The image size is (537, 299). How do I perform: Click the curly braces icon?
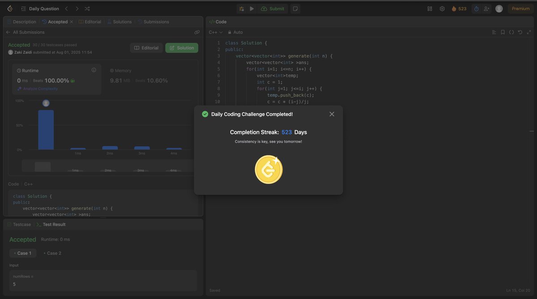pyautogui.click(x=511, y=32)
